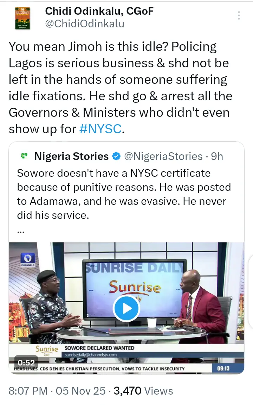Viewport: 253px width, 409px height.
Task: Click the 9h quoted tweet timestamp
Action: pyautogui.click(x=217, y=156)
